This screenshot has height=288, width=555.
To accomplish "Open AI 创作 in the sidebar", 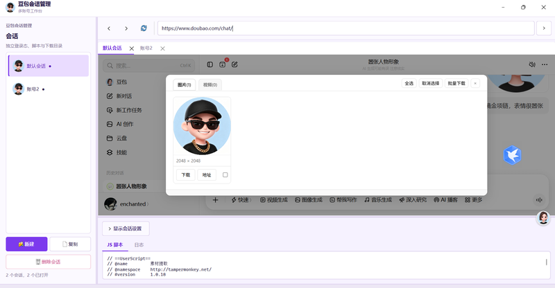I will (x=120, y=124).
